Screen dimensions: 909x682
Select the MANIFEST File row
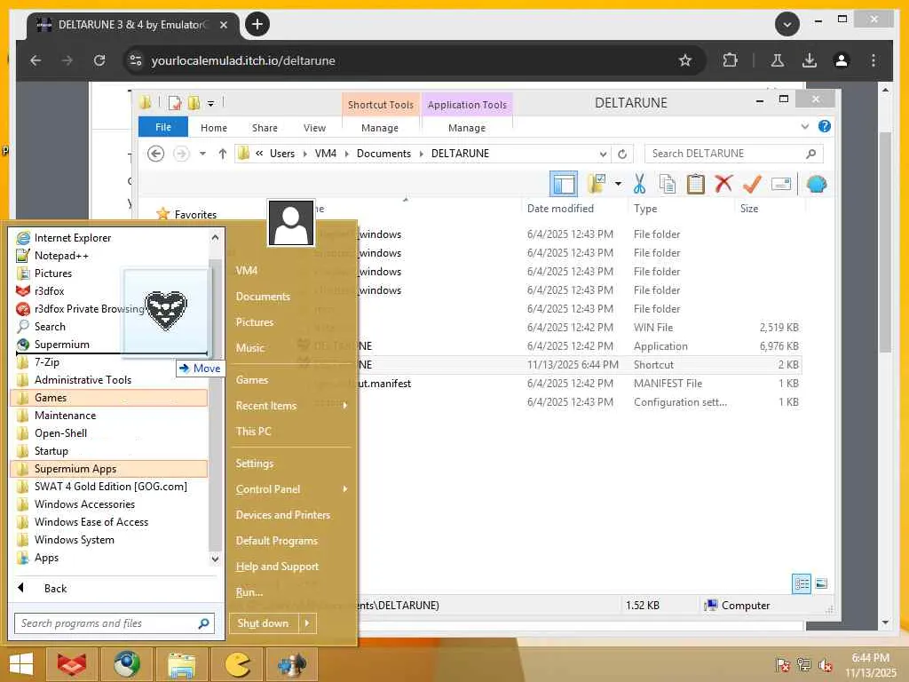pos(548,384)
